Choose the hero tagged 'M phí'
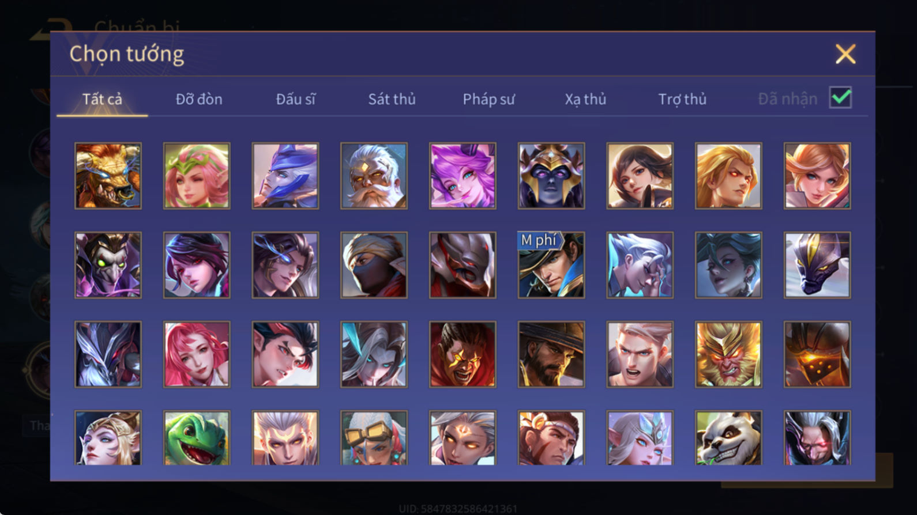Screen dimensions: 917x515 [x=551, y=265]
